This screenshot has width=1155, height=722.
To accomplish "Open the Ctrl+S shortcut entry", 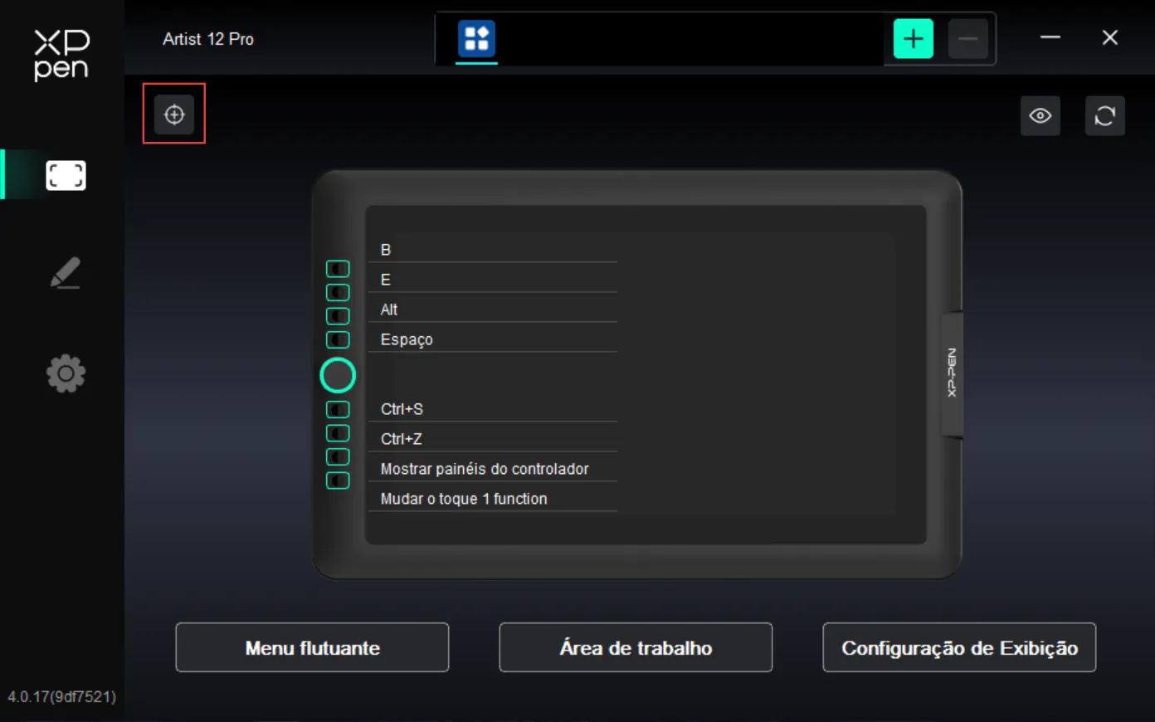I will point(493,408).
